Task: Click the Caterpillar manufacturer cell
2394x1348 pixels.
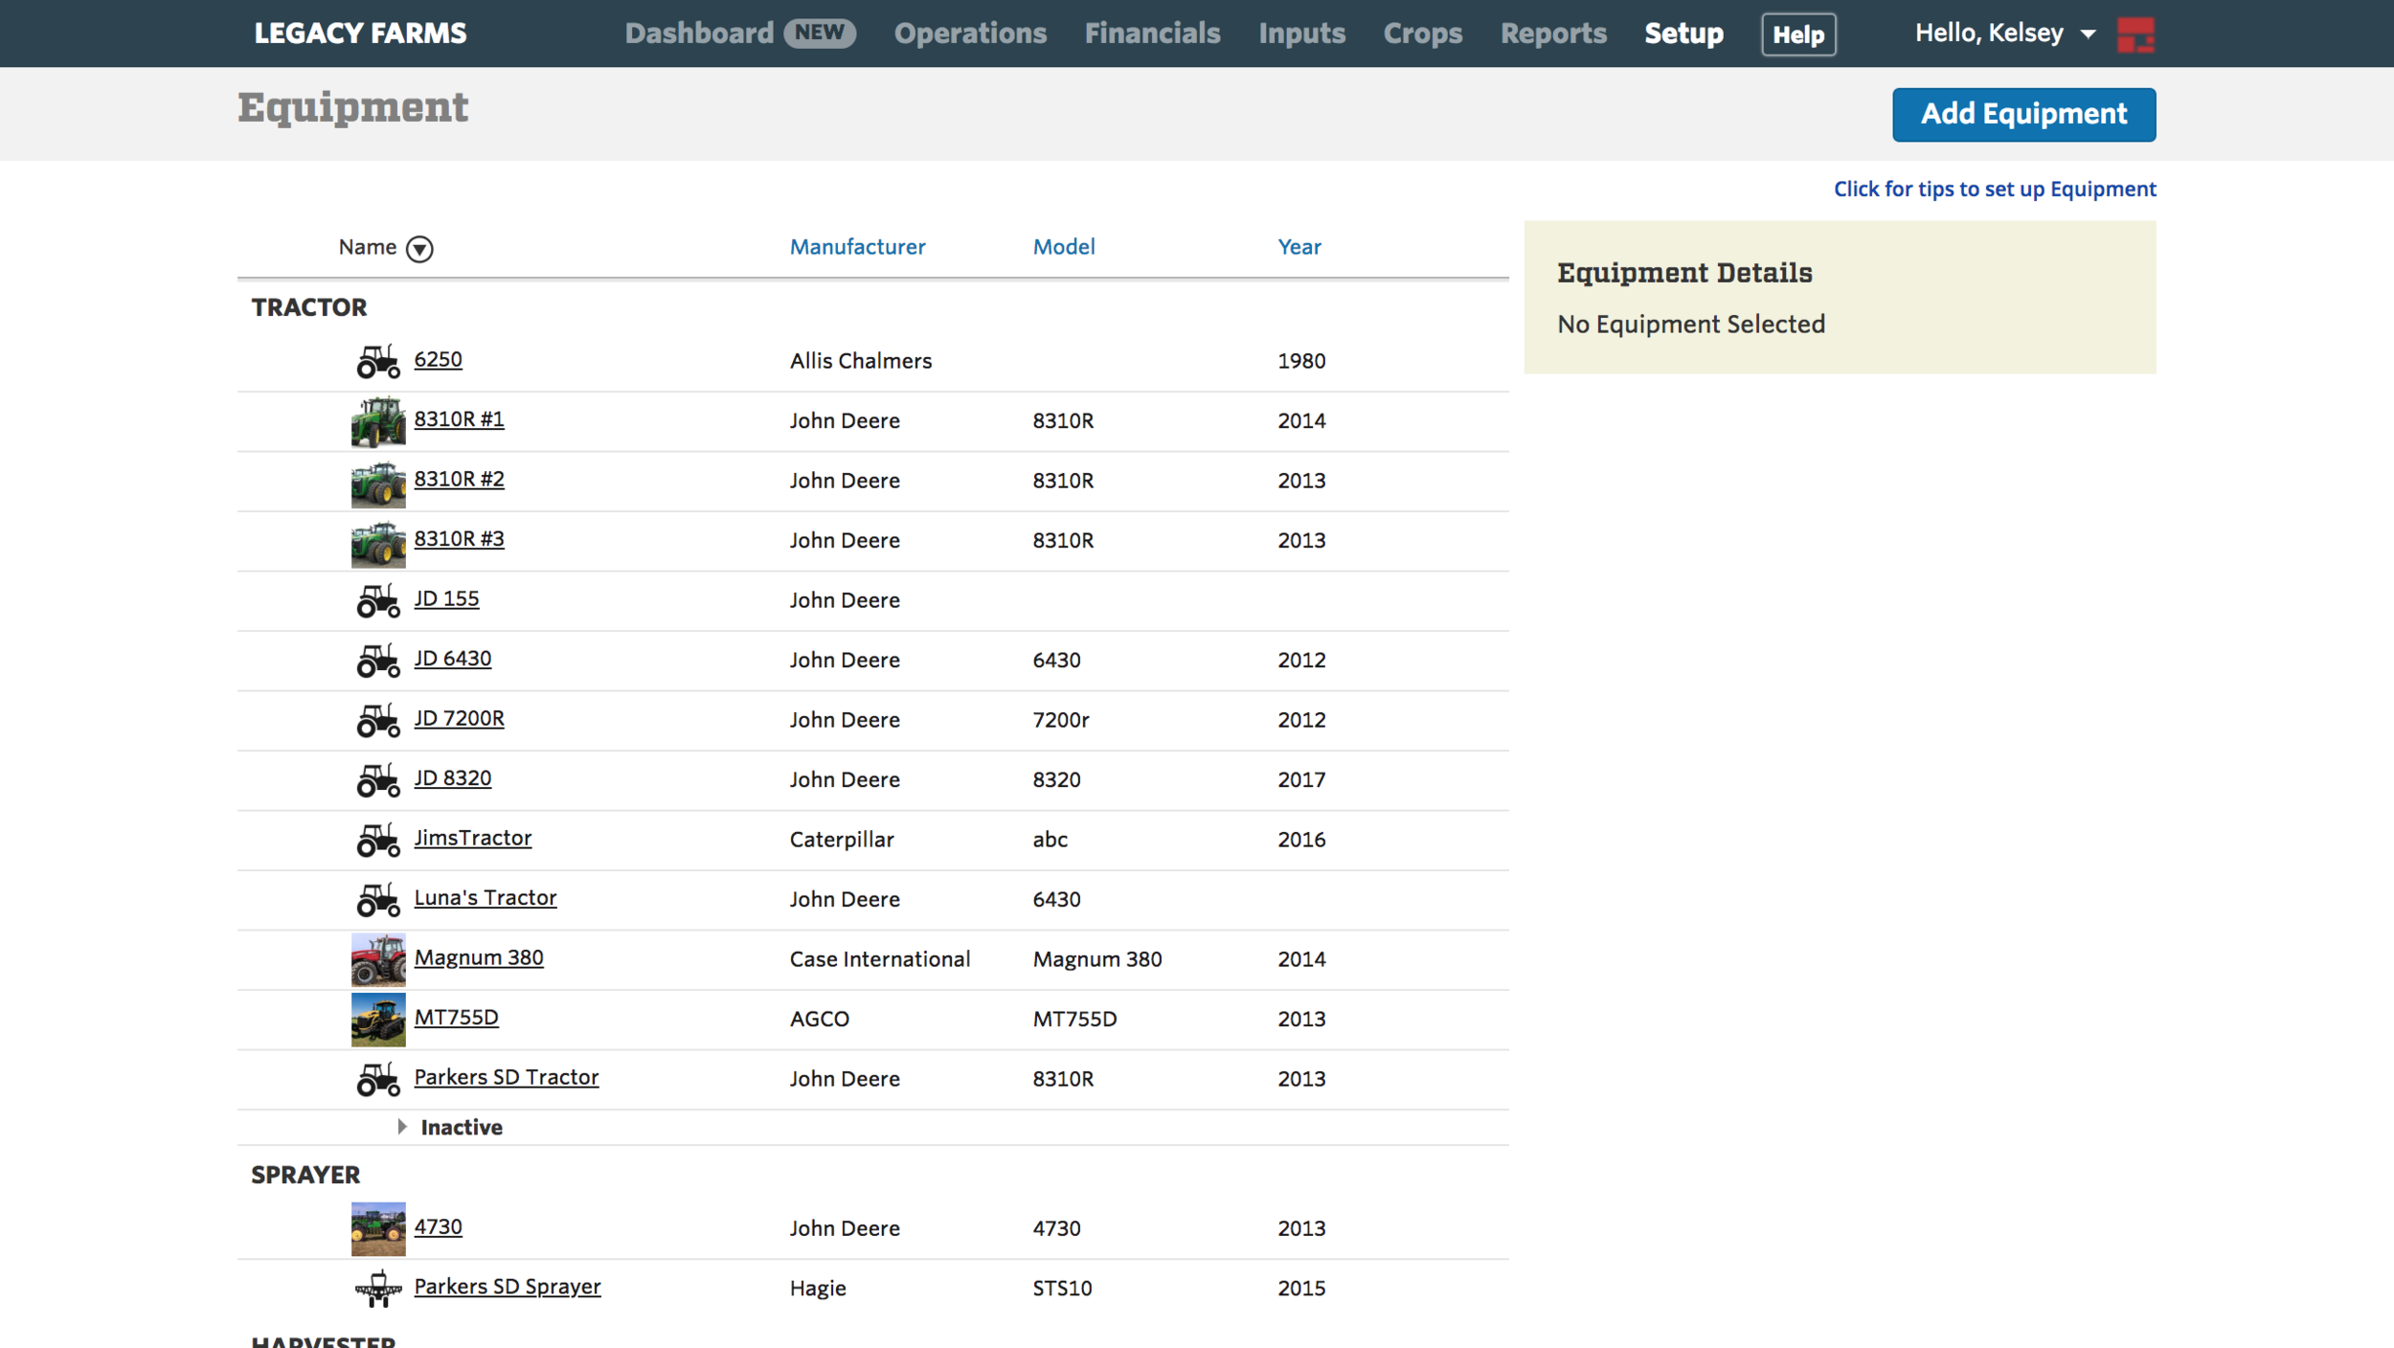Action: [x=841, y=841]
